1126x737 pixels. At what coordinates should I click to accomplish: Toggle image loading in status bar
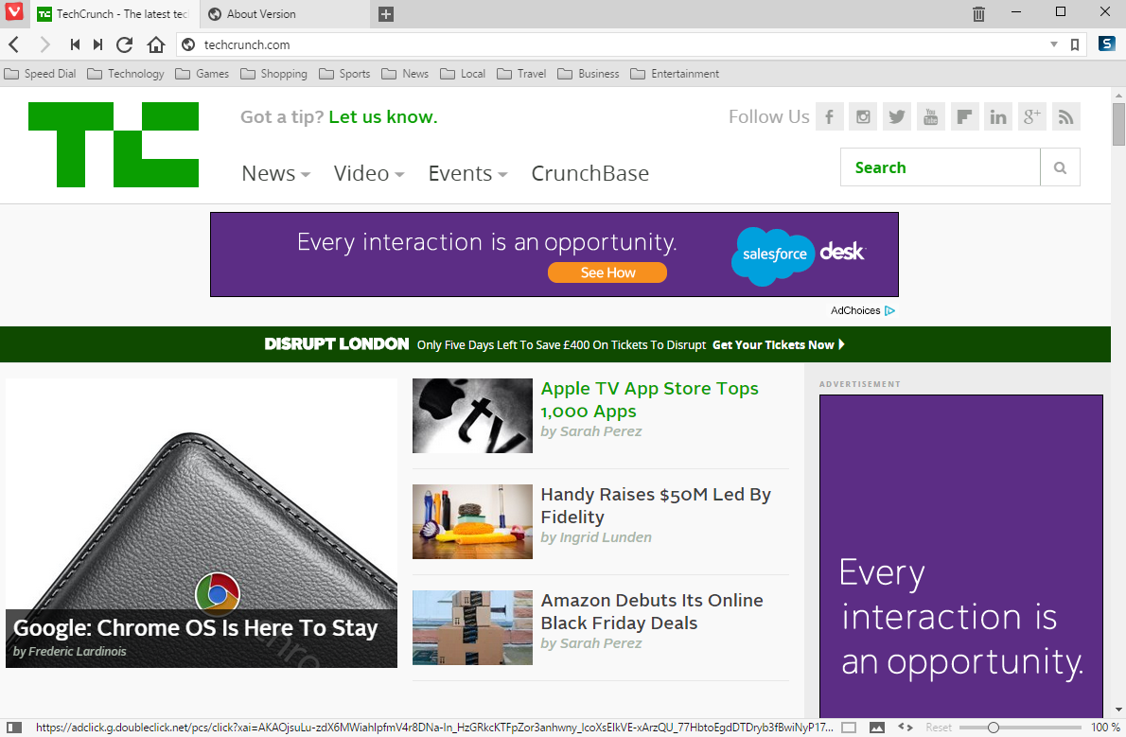click(x=877, y=728)
